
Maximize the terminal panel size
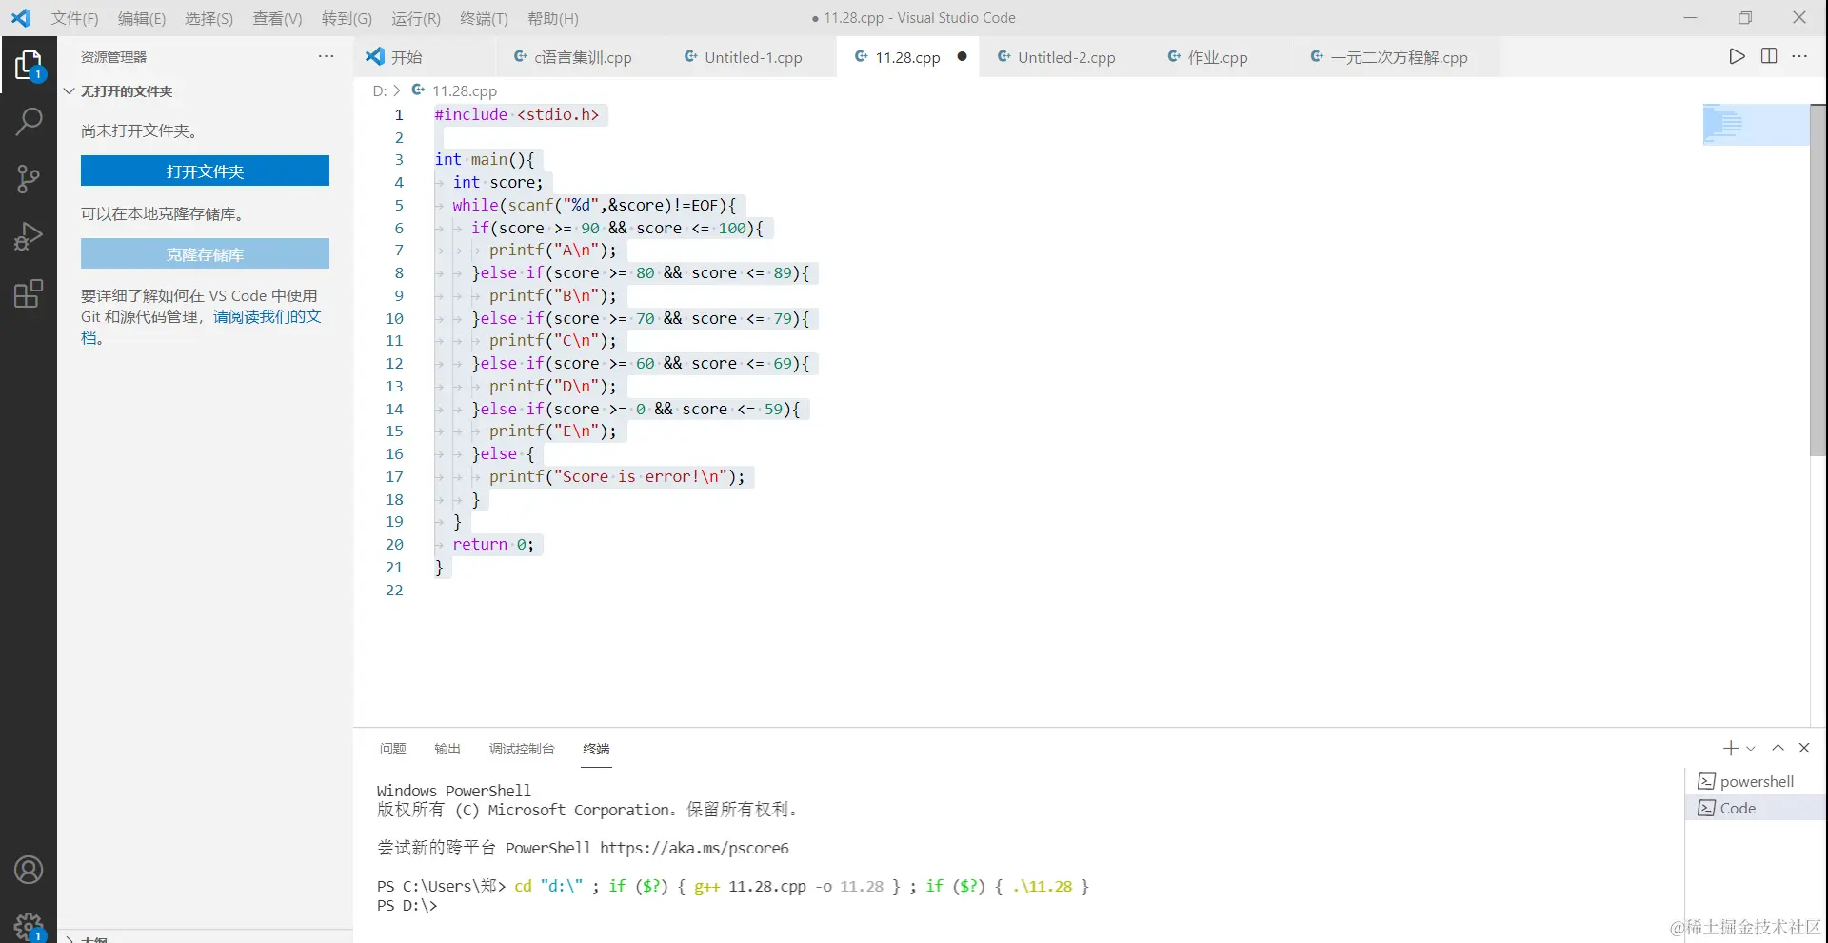click(x=1778, y=749)
